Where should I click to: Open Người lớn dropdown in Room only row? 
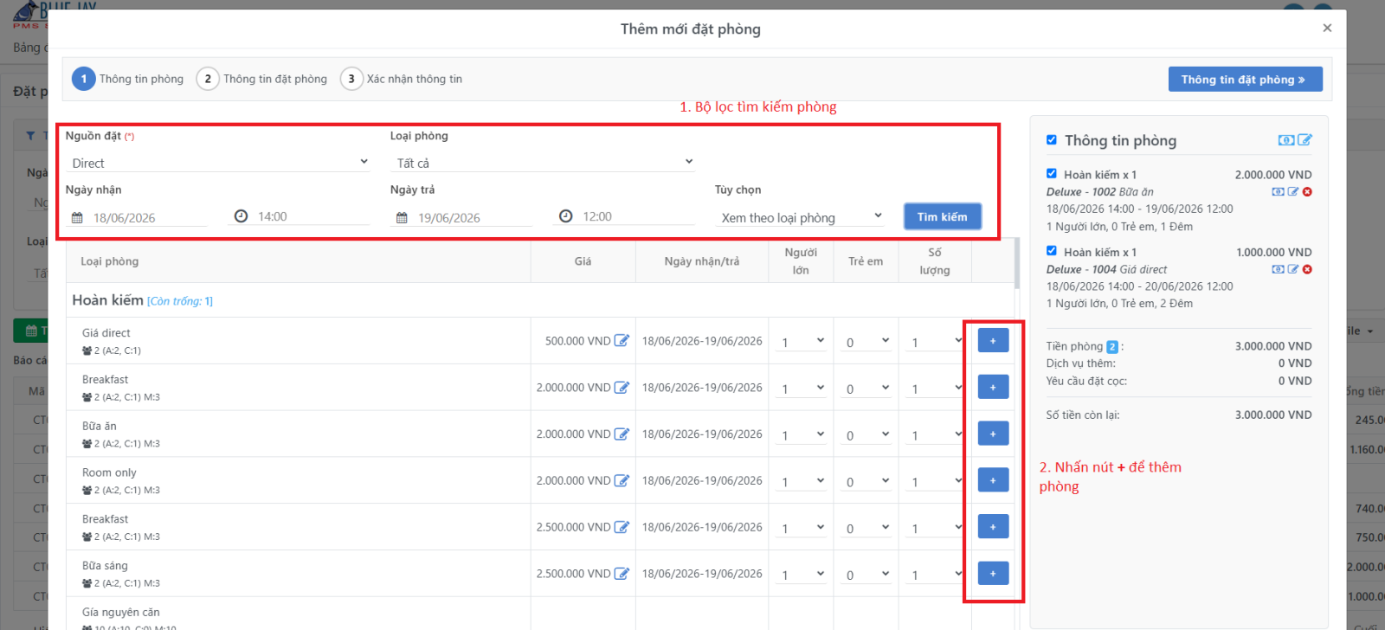tap(801, 482)
